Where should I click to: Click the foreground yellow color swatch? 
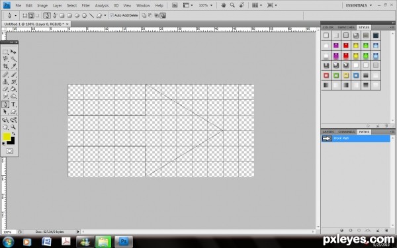(7, 137)
